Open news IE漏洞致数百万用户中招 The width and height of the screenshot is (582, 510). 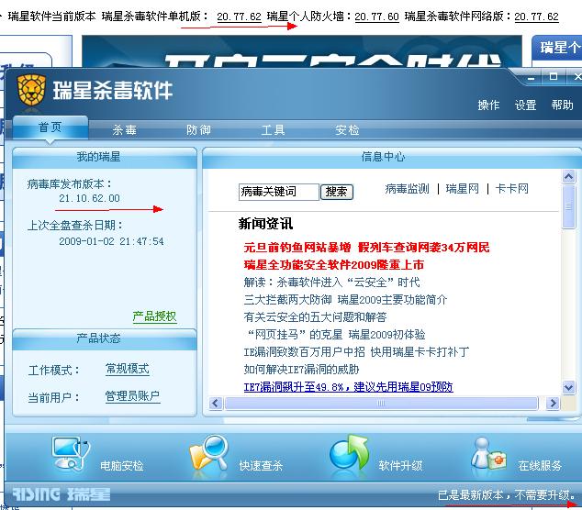[356, 352]
